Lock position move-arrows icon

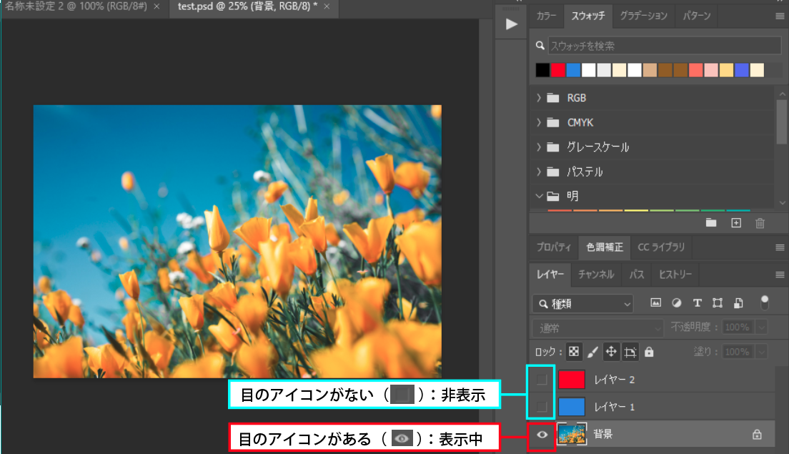pos(611,351)
